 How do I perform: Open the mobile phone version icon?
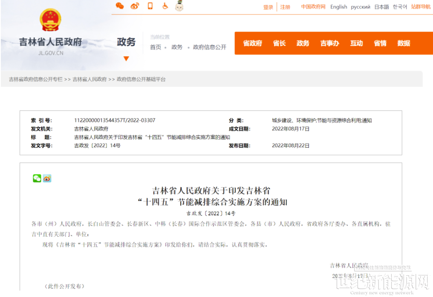tap(150, 6)
